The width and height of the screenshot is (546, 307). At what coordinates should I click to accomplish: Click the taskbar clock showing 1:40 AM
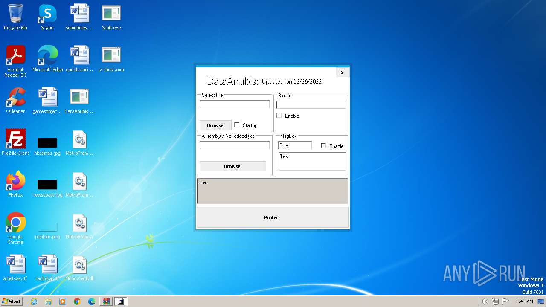point(524,301)
